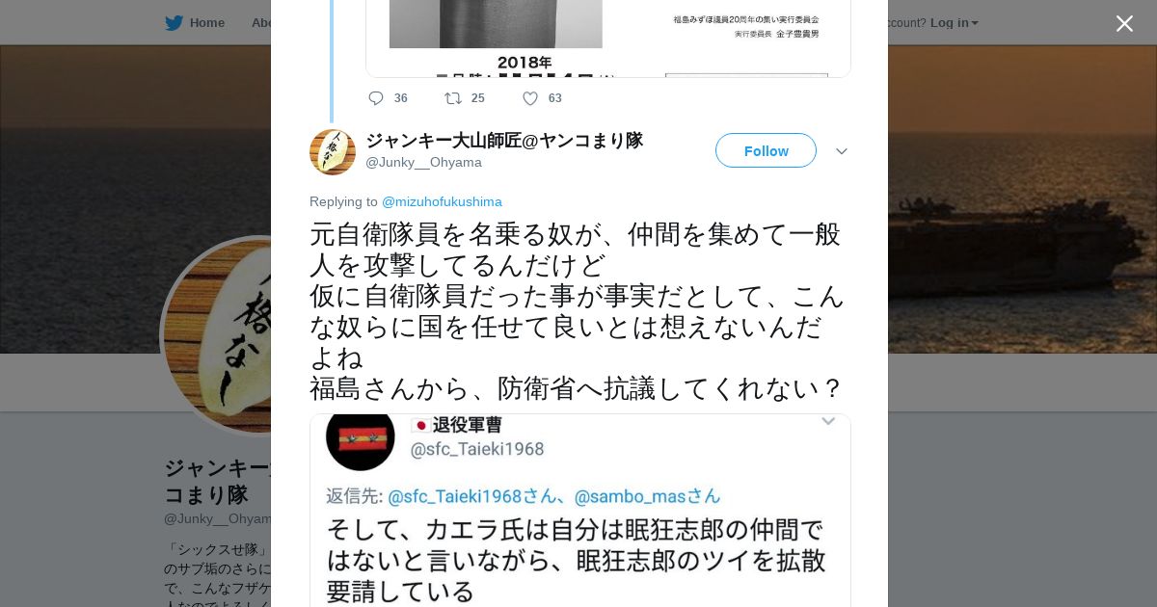
Task: Click the retweet arrows icon
Action: [x=452, y=98]
